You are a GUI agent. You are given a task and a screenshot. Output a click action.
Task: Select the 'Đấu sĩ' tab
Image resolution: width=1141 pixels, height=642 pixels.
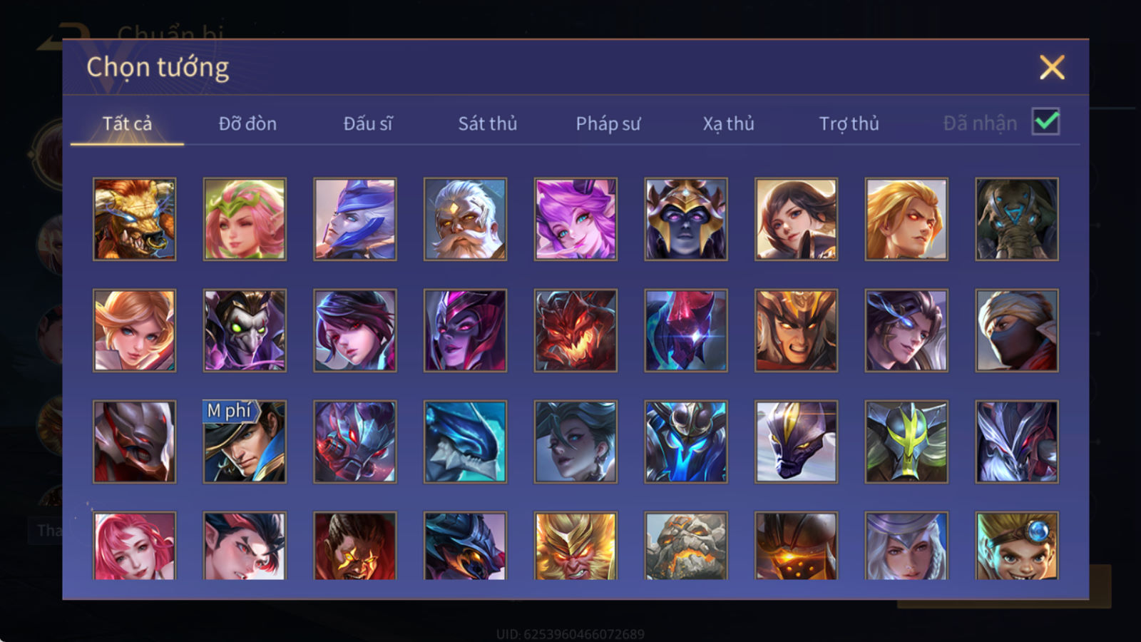coord(368,123)
